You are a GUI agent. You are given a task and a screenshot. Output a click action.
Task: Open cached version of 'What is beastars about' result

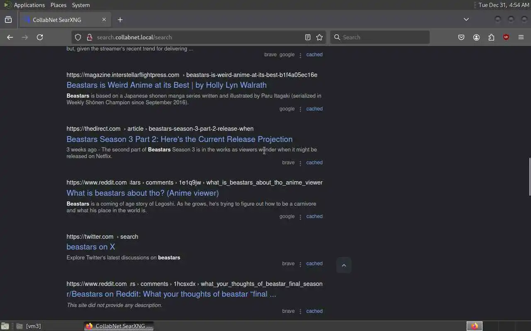point(314,216)
